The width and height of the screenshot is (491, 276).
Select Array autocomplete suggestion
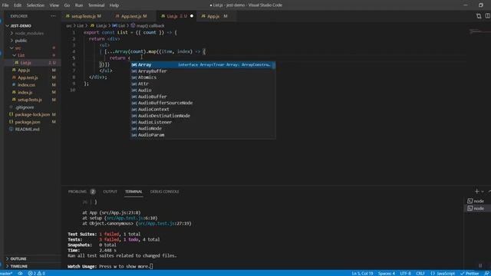203,64
